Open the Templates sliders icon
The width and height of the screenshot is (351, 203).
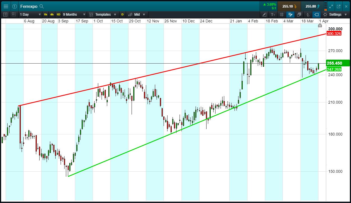(x=91, y=15)
